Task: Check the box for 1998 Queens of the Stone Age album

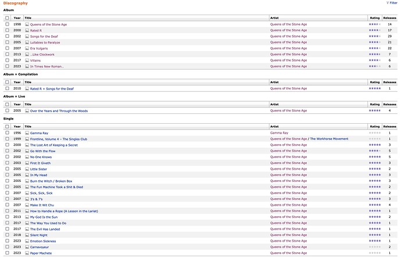Action: (7, 24)
